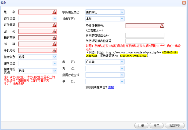Viewport: 188px width, 130px height.
Task: Click the 添加 link to add unit
Action: pyautogui.click(x=111, y=87)
